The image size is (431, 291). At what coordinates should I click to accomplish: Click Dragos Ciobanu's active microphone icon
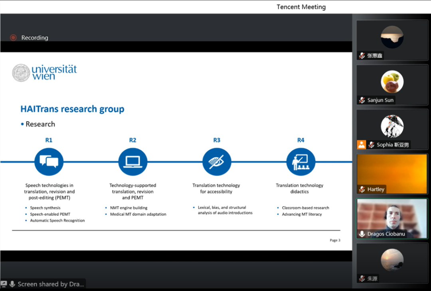(362, 234)
